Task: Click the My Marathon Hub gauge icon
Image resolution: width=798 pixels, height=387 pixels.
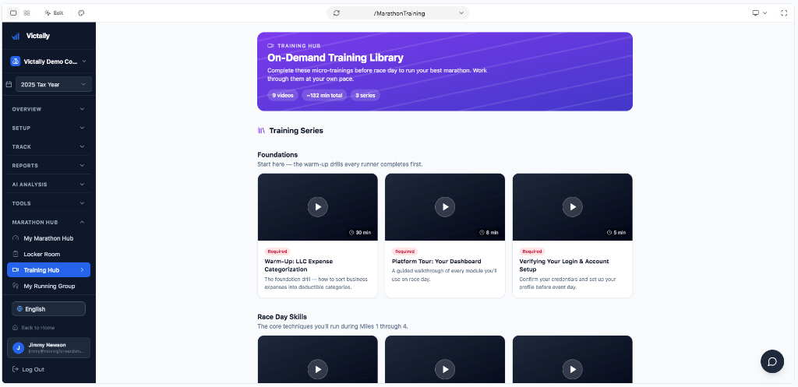Action: point(16,238)
